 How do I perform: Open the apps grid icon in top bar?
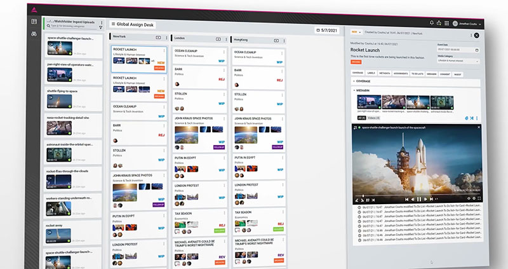click(447, 24)
